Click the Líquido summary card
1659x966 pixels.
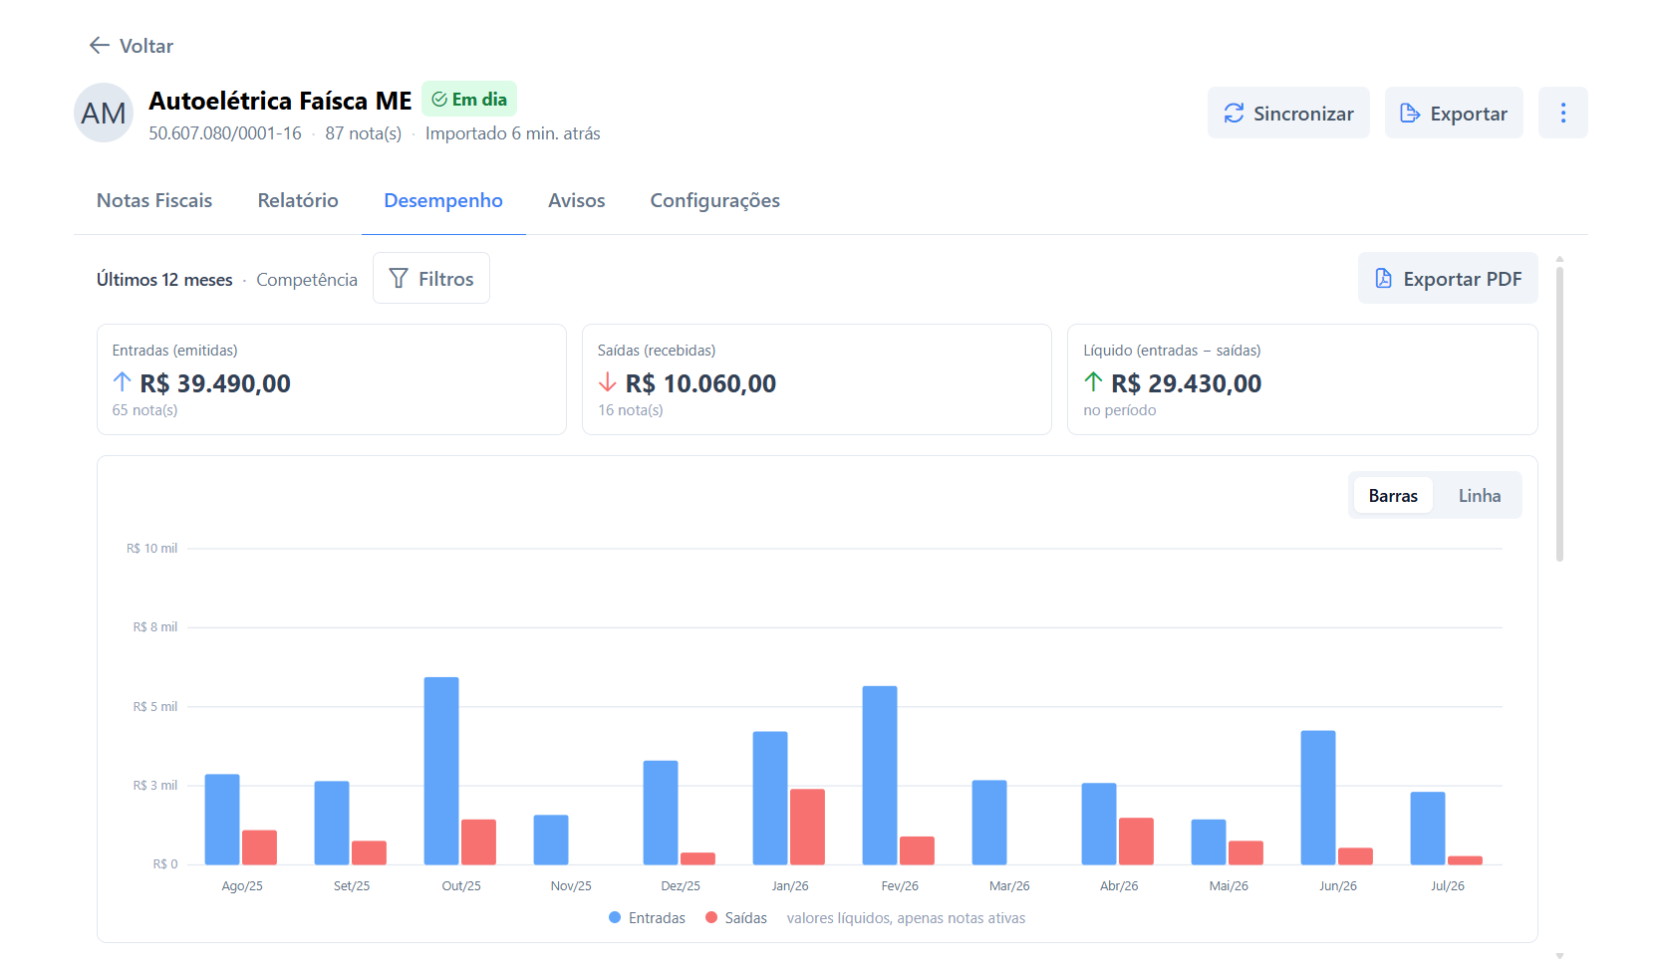(1302, 379)
